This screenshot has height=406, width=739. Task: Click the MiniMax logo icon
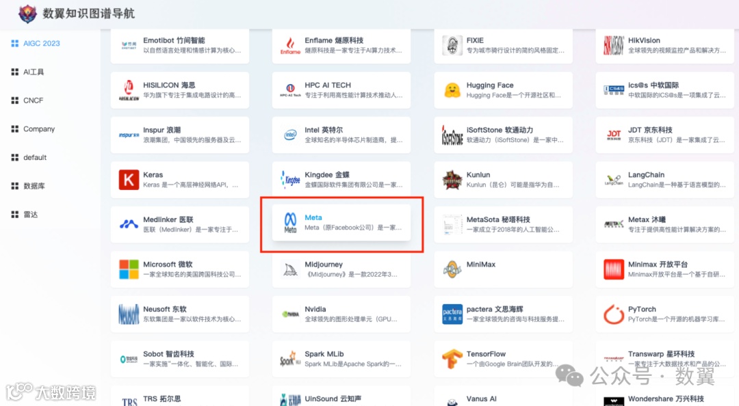[x=452, y=269]
